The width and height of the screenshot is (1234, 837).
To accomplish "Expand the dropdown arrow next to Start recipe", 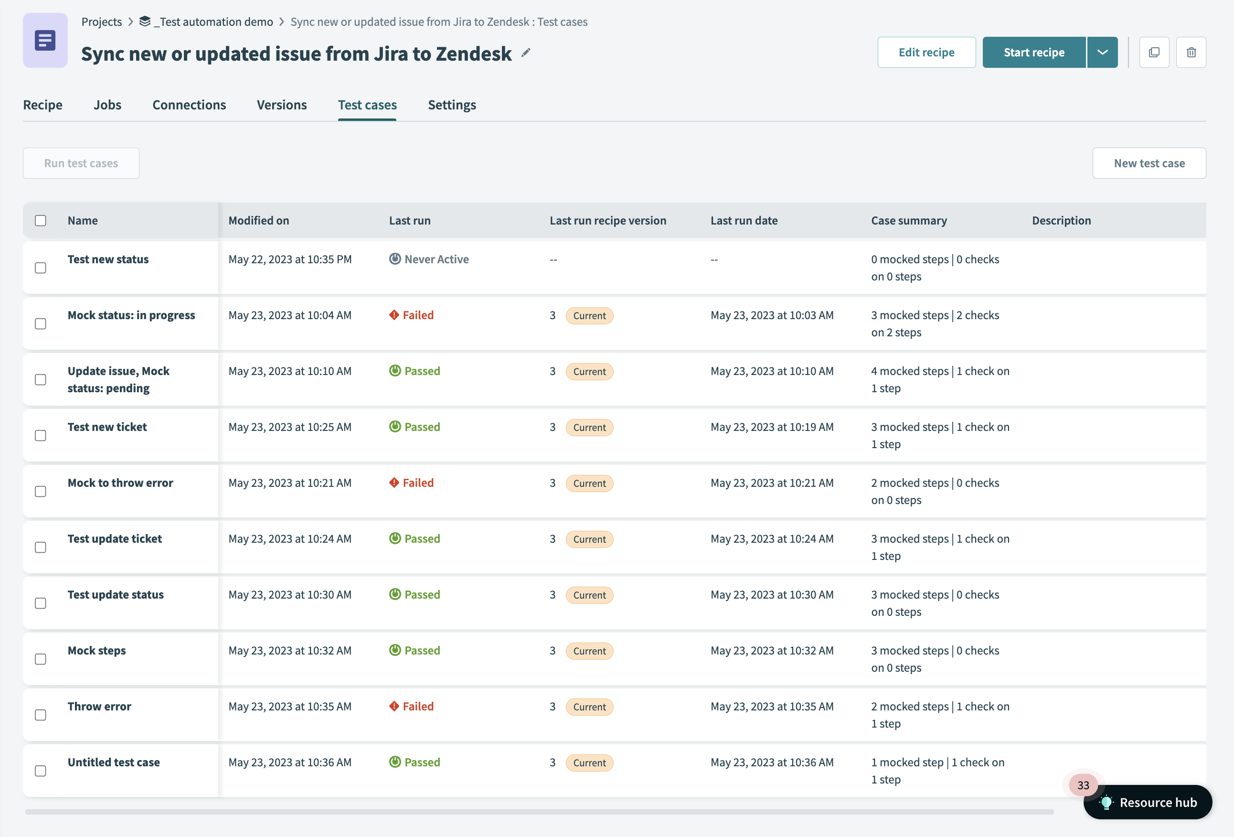I will [x=1101, y=53].
